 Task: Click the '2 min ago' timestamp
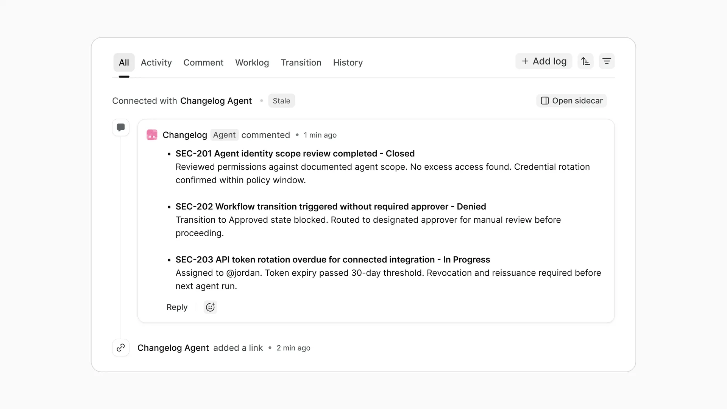293,348
